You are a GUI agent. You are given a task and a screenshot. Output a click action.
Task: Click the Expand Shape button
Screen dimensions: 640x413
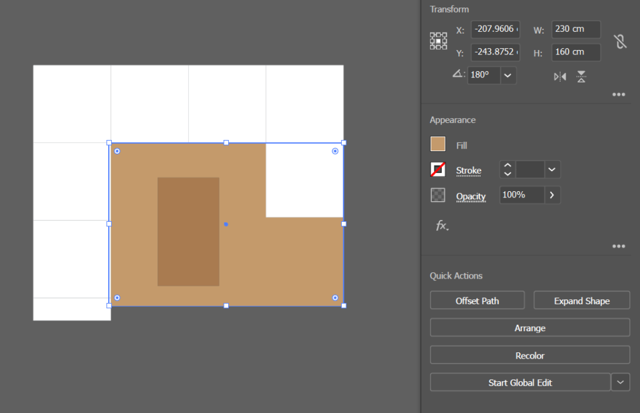click(581, 301)
